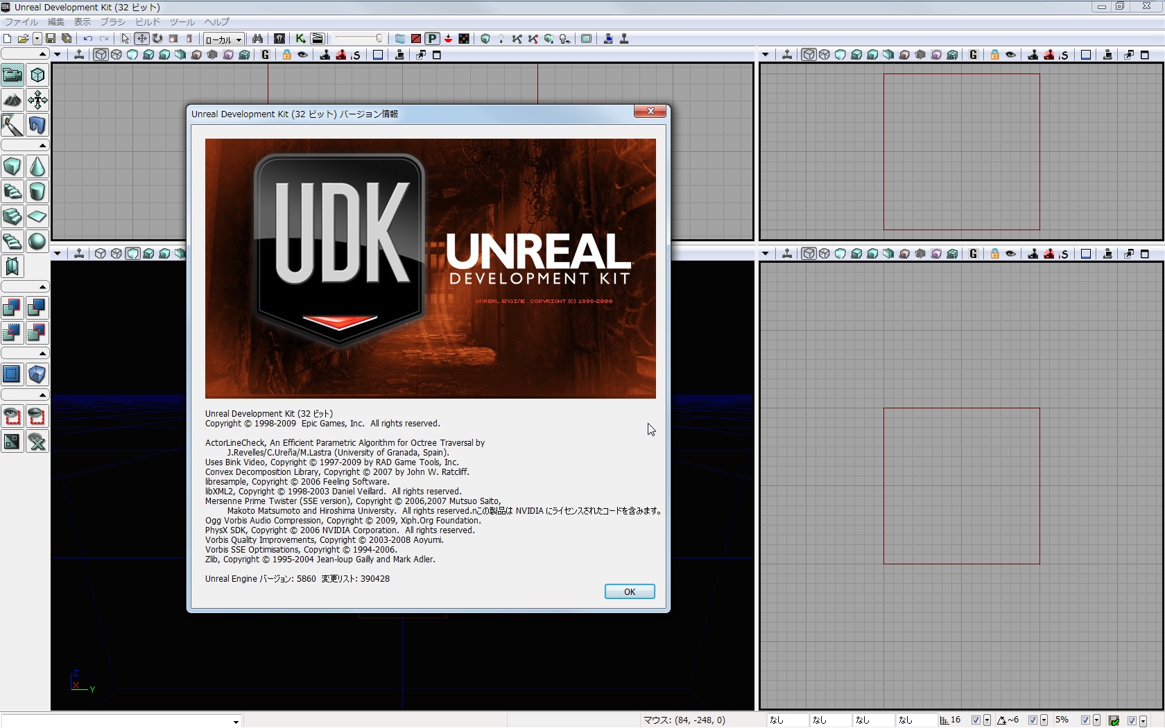Screen dimensions: 1165x728
Task: Click the Sphere brush builder icon
Action: point(37,241)
